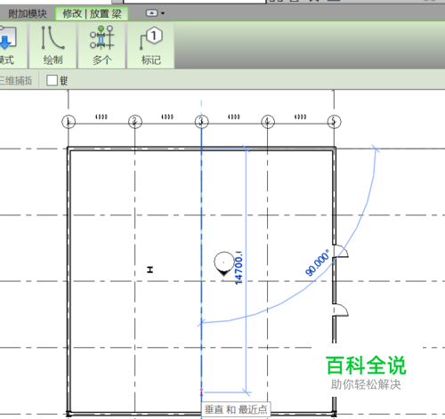The height and width of the screenshot is (419, 445).
Task: Open the 附加模块 ribbon tab
Action: point(27,13)
